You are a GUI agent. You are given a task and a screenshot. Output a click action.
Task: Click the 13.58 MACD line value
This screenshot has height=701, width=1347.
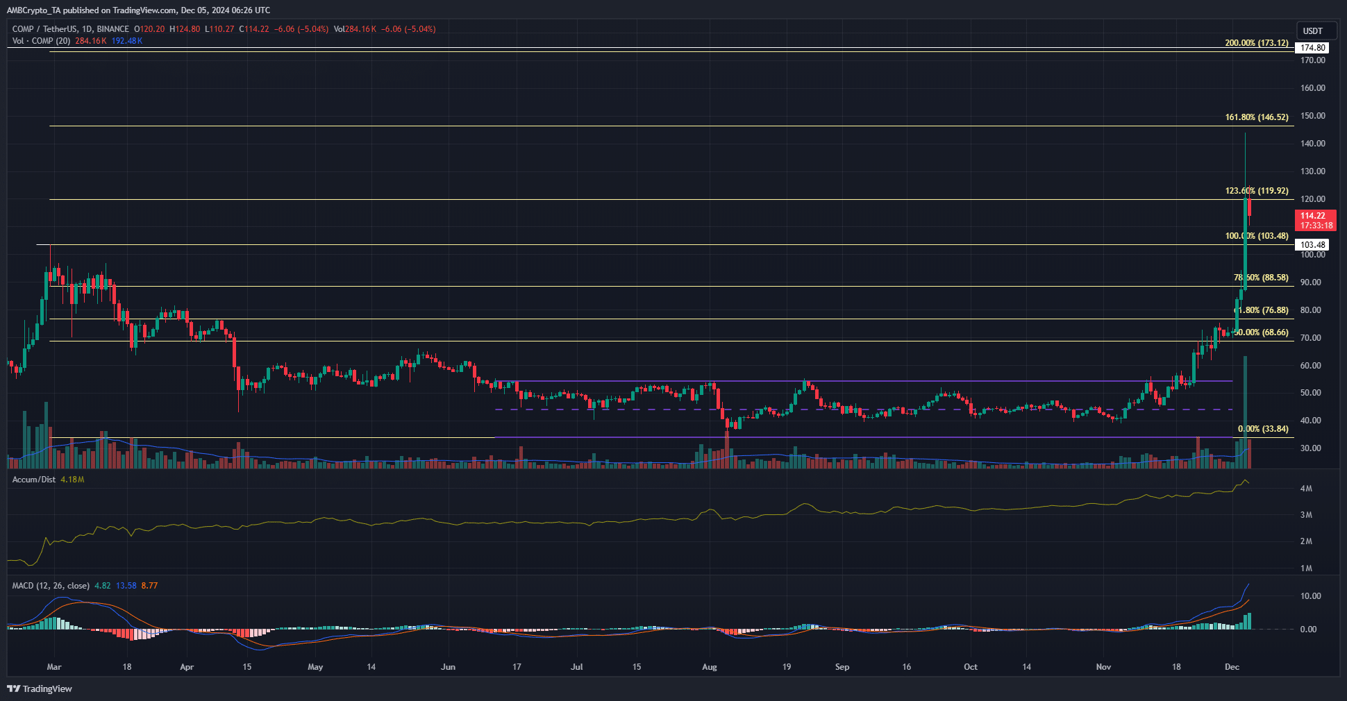pos(126,586)
